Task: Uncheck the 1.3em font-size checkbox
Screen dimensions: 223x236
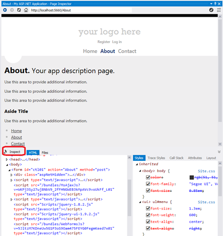Action: [148, 208]
